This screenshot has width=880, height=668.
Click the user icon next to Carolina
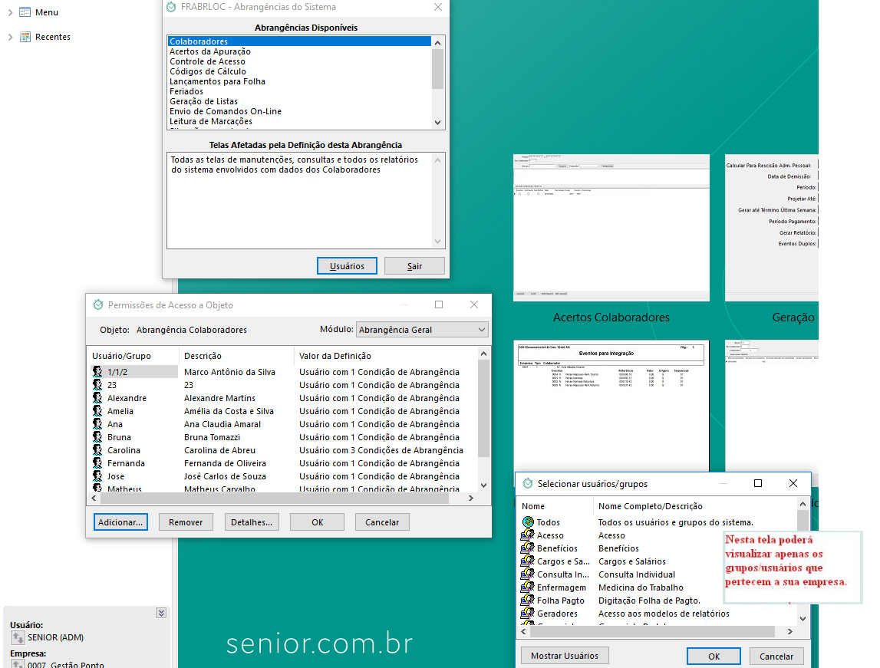pyautogui.click(x=97, y=450)
